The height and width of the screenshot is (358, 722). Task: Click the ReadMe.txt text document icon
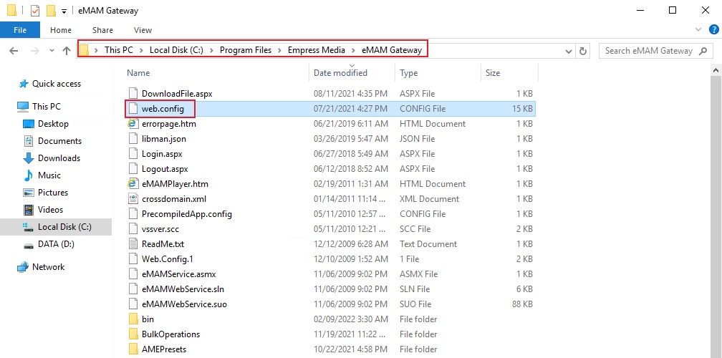(x=133, y=244)
